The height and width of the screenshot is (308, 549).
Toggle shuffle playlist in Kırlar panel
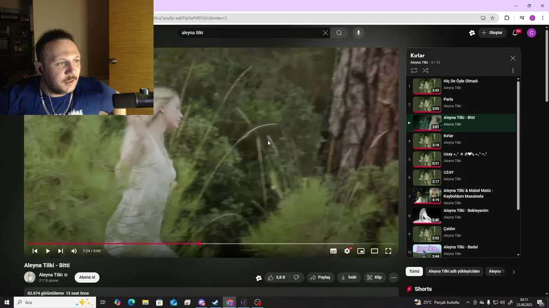425,70
